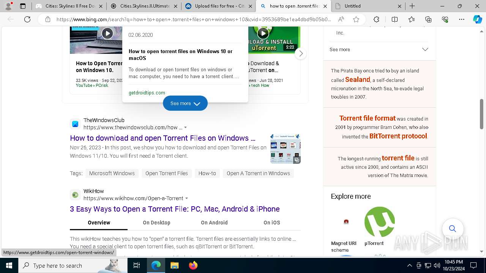Select the Open Torrent Files tag
The width and height of the screenshot is (486, 273).
coord(167,173)
